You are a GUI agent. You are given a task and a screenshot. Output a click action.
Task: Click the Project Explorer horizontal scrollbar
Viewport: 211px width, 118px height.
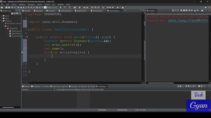[8, 107]
